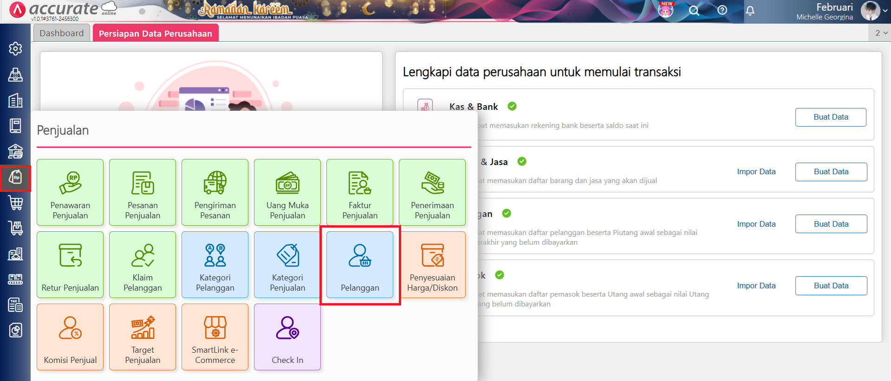Switch to the Dashboard tab
Viewport: 891px width, 381px height.
pyautogui.click(x=62, y=33)
